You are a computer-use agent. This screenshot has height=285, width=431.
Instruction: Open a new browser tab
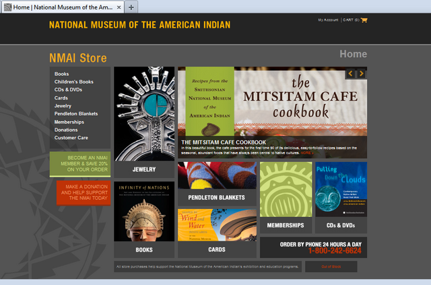pyautogui.click(x=131, y=7)
